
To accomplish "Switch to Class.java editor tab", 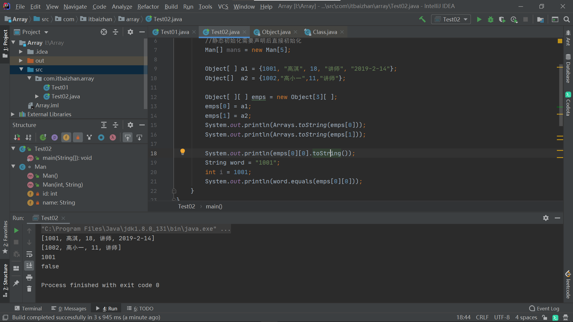I will coord(325,32).
